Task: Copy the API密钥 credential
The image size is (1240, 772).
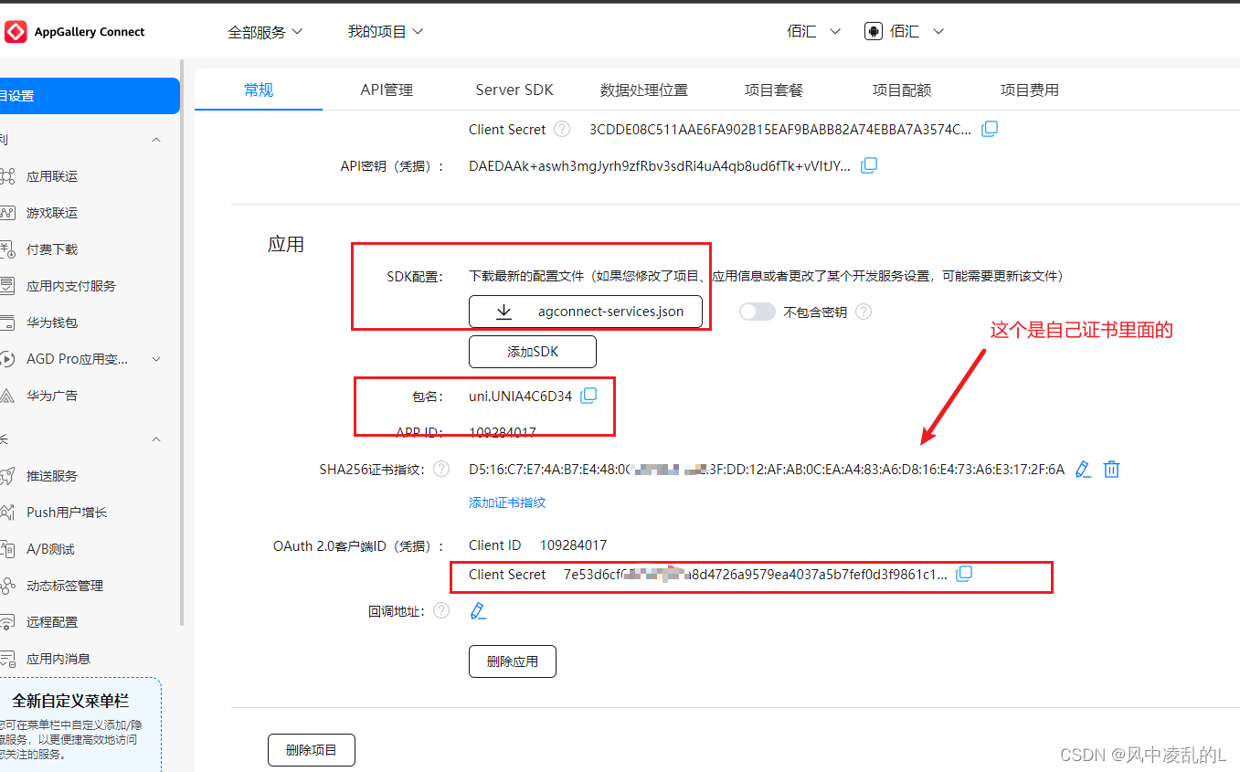Action: (868, 165)
